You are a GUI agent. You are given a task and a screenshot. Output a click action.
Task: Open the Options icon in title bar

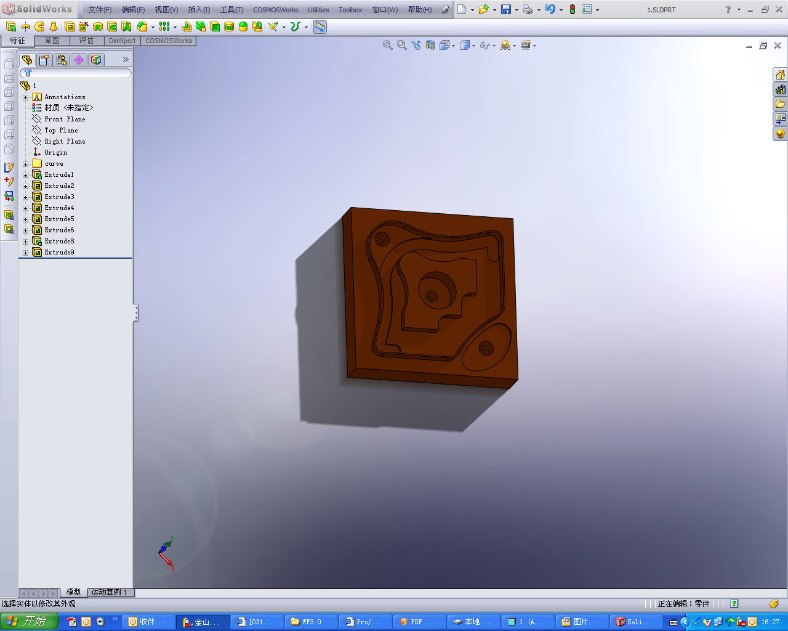[x=587, y=9]
